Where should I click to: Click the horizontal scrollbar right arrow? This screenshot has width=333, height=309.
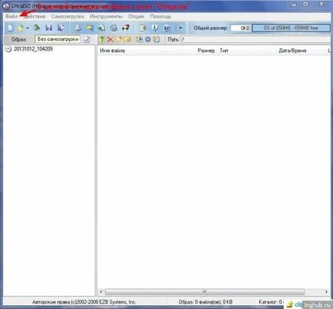[x=327, y=291]
